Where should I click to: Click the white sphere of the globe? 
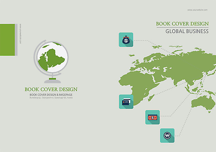click(53, 57)
